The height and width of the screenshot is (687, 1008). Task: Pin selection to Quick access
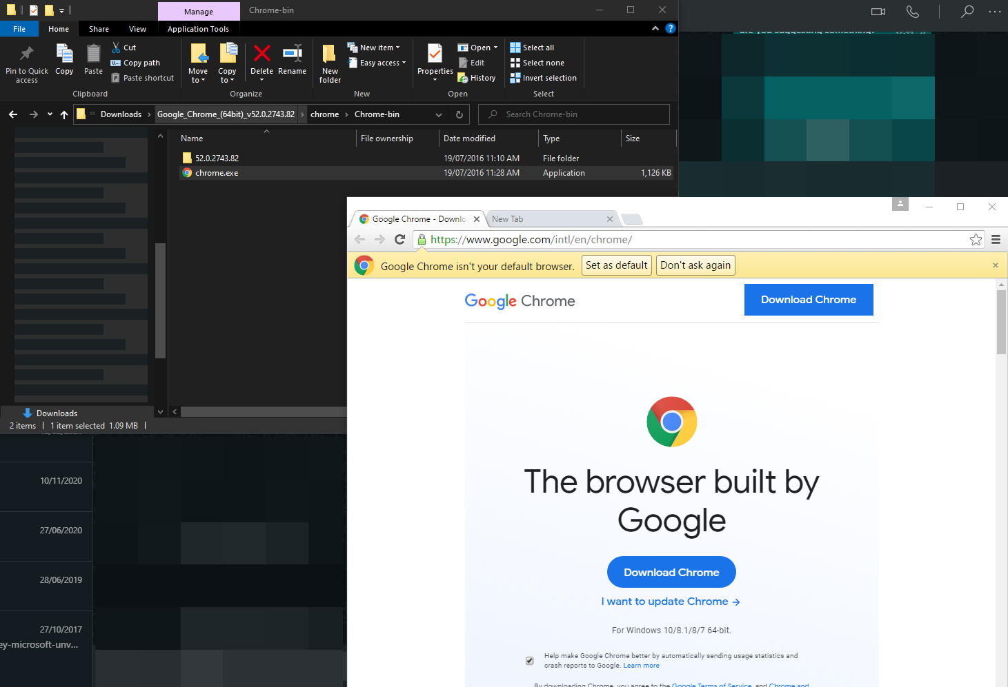[x=27, y=64]
